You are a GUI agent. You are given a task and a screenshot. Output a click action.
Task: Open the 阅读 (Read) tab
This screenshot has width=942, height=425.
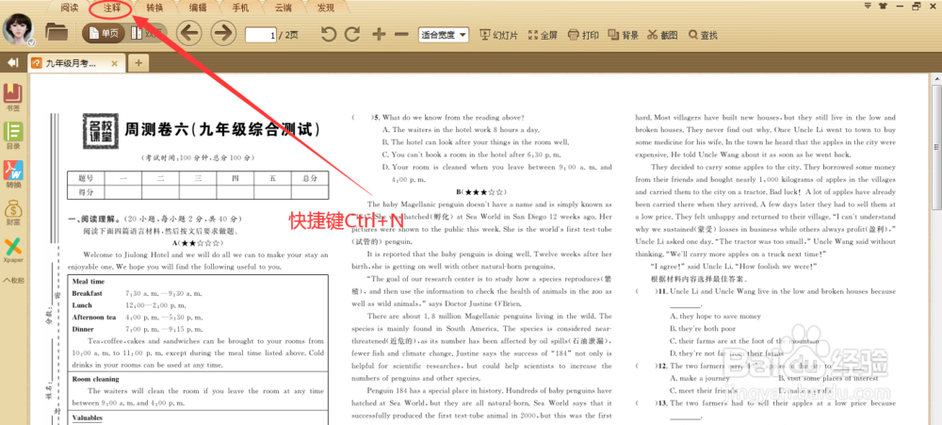tap(70, 8)
